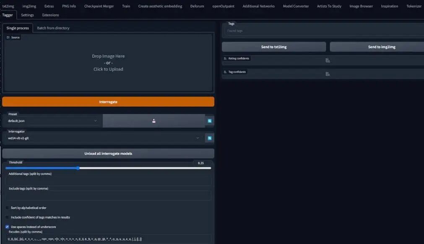The width and height of the screenshot is (424, 244).
Task: Select the Single process tab
Action: (18, 28)
